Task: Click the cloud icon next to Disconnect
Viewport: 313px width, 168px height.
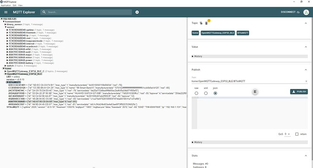Action: [x=298, y=12]
